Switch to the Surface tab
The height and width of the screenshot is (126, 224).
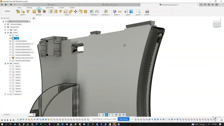click(x=29, y=8)
